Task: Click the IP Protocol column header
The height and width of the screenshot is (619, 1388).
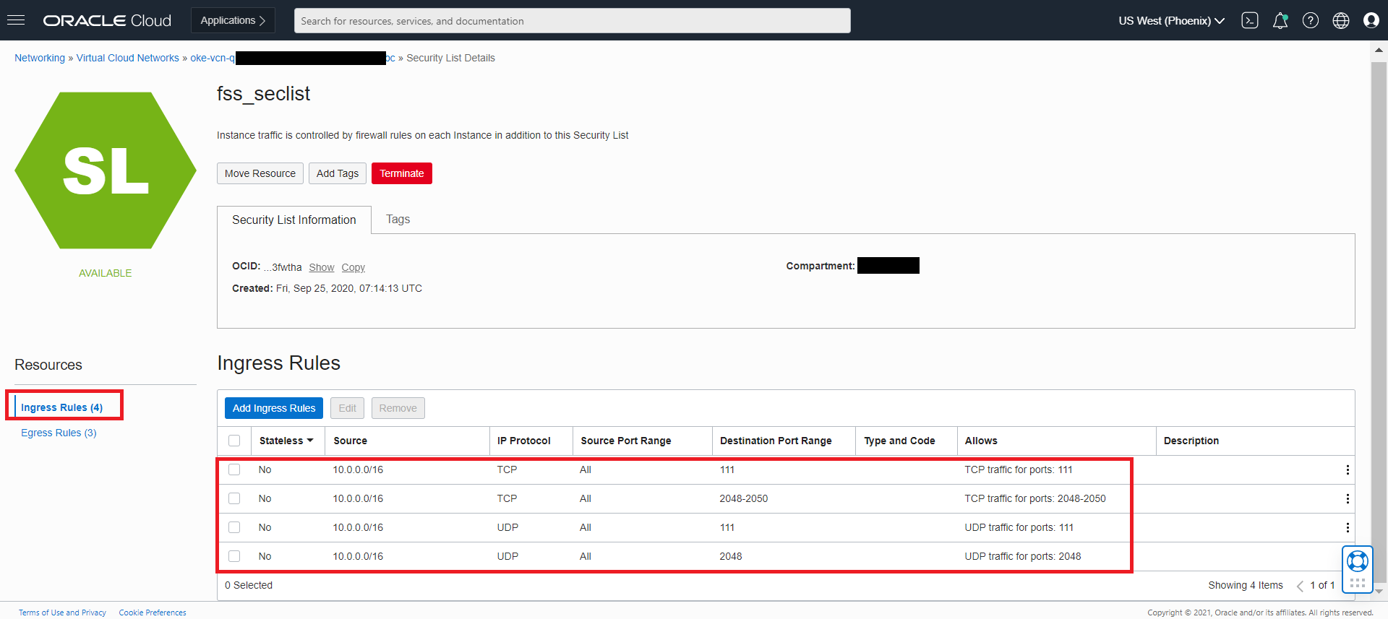Action: pos(523,441)
